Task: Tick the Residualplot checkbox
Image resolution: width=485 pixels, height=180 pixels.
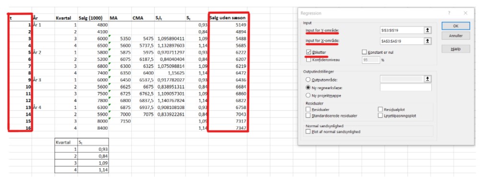Action: 380,109
